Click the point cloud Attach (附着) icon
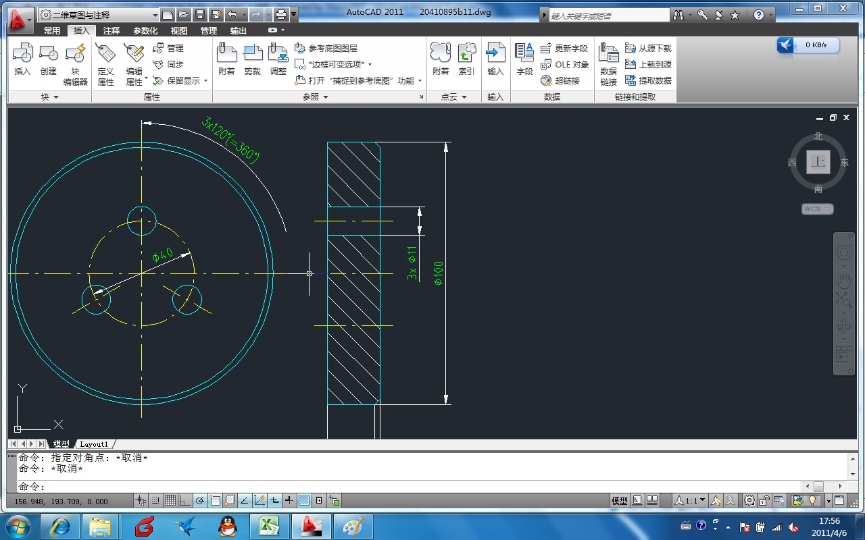This screenshot has width=865, height=540. 441,53
